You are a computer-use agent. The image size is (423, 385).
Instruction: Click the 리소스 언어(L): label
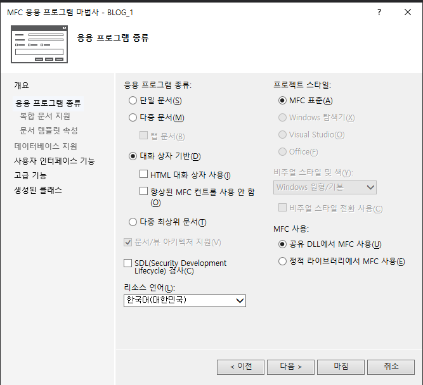point(150,287)
